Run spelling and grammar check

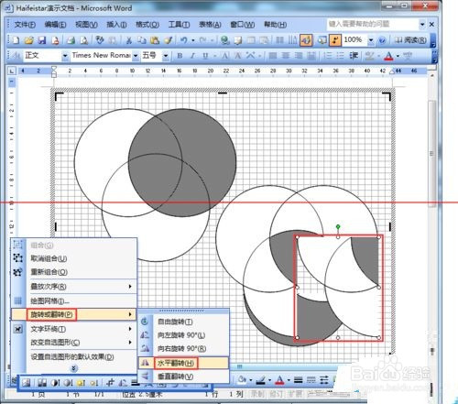pos(100,40)
